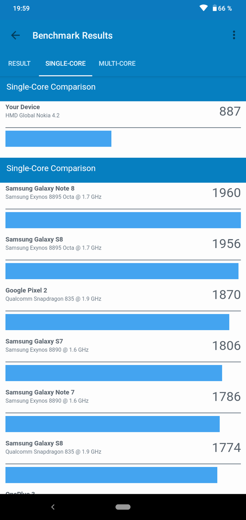Tap the home pill navigation button

(123, 507)
